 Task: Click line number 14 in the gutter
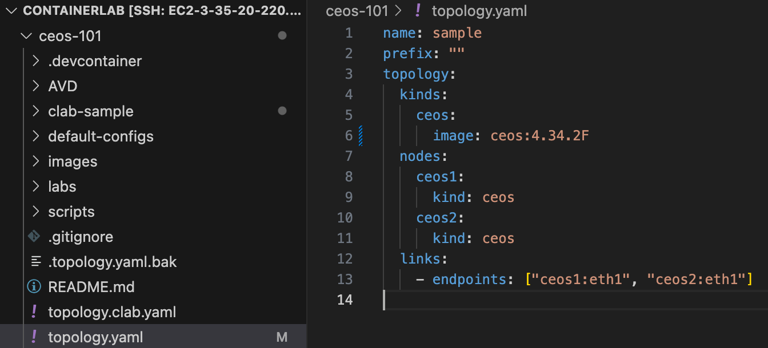point(345,300)
